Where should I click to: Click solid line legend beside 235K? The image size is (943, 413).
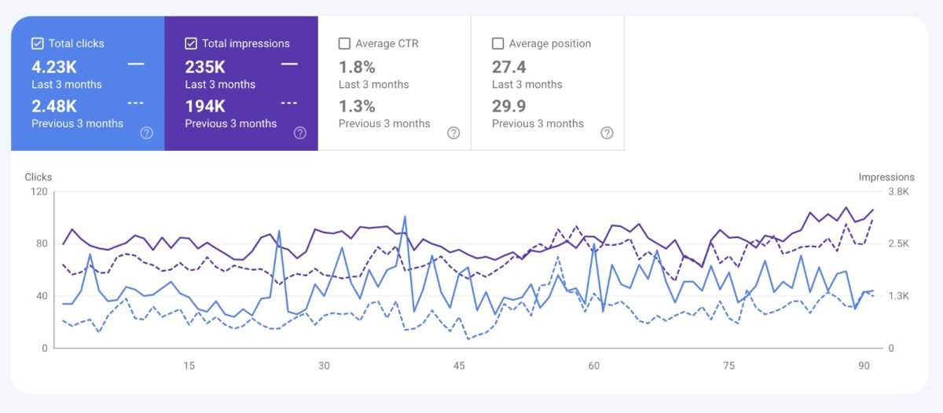pos(289,64)
